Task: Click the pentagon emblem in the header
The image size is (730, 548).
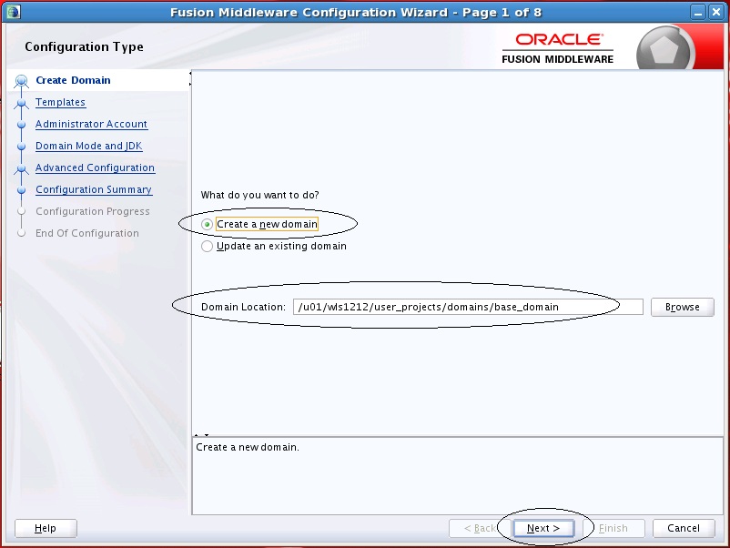Action: pos(664,50)
